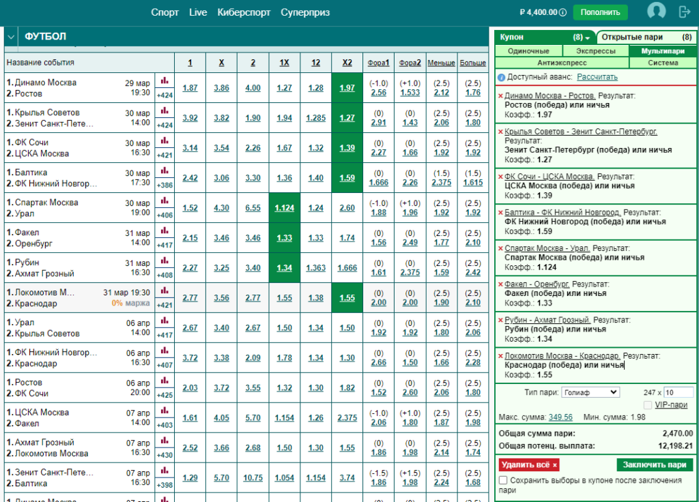Open statistics icon for Зенит – Балтика
This screenshot has width=699, height=502.
165,471
